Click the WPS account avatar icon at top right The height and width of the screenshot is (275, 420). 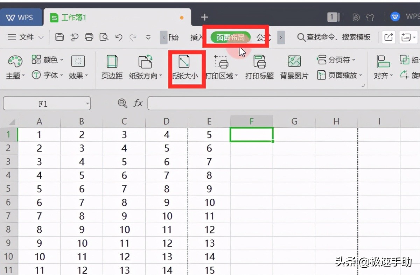click(395, 16)
